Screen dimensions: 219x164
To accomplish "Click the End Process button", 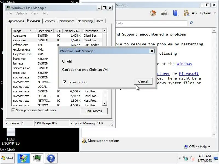I will 94,111.
